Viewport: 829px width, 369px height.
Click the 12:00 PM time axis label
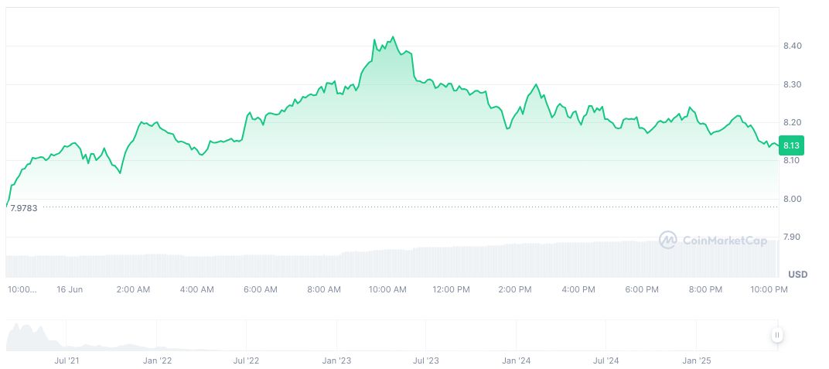(x=451, y=289)
